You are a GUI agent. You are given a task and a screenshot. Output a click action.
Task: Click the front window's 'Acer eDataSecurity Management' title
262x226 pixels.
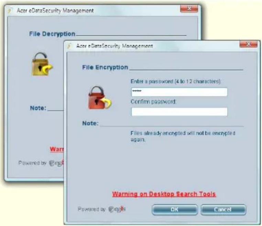tap(114, 46)
